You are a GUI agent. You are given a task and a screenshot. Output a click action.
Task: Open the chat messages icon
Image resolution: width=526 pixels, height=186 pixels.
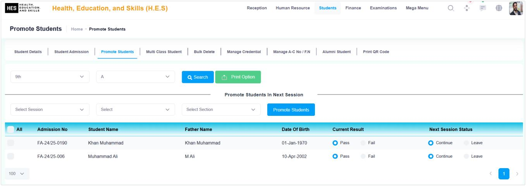pyautogui.click(x=483, y=8)
